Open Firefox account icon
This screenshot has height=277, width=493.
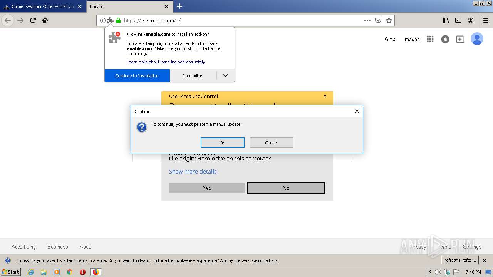click(x=471, y=20)
